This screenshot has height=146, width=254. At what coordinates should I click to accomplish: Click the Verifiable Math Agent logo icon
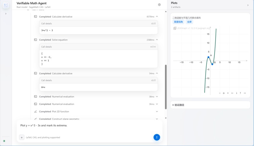(x=6, y=5)
